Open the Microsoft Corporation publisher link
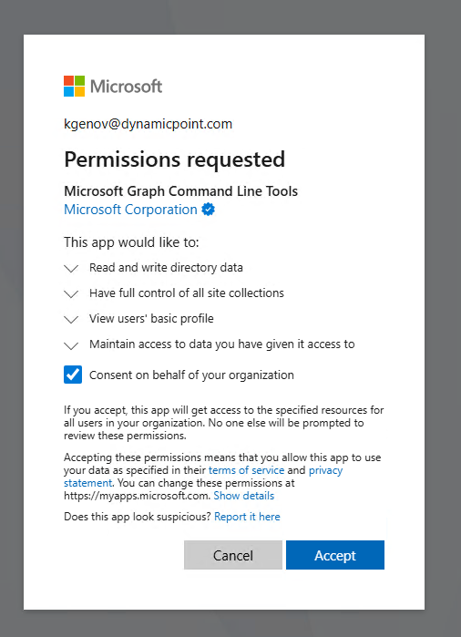461x637 pixels. (x=130, y=210)
